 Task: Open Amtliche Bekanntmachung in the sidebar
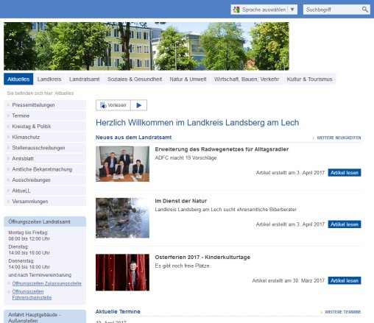pos(45,169)
